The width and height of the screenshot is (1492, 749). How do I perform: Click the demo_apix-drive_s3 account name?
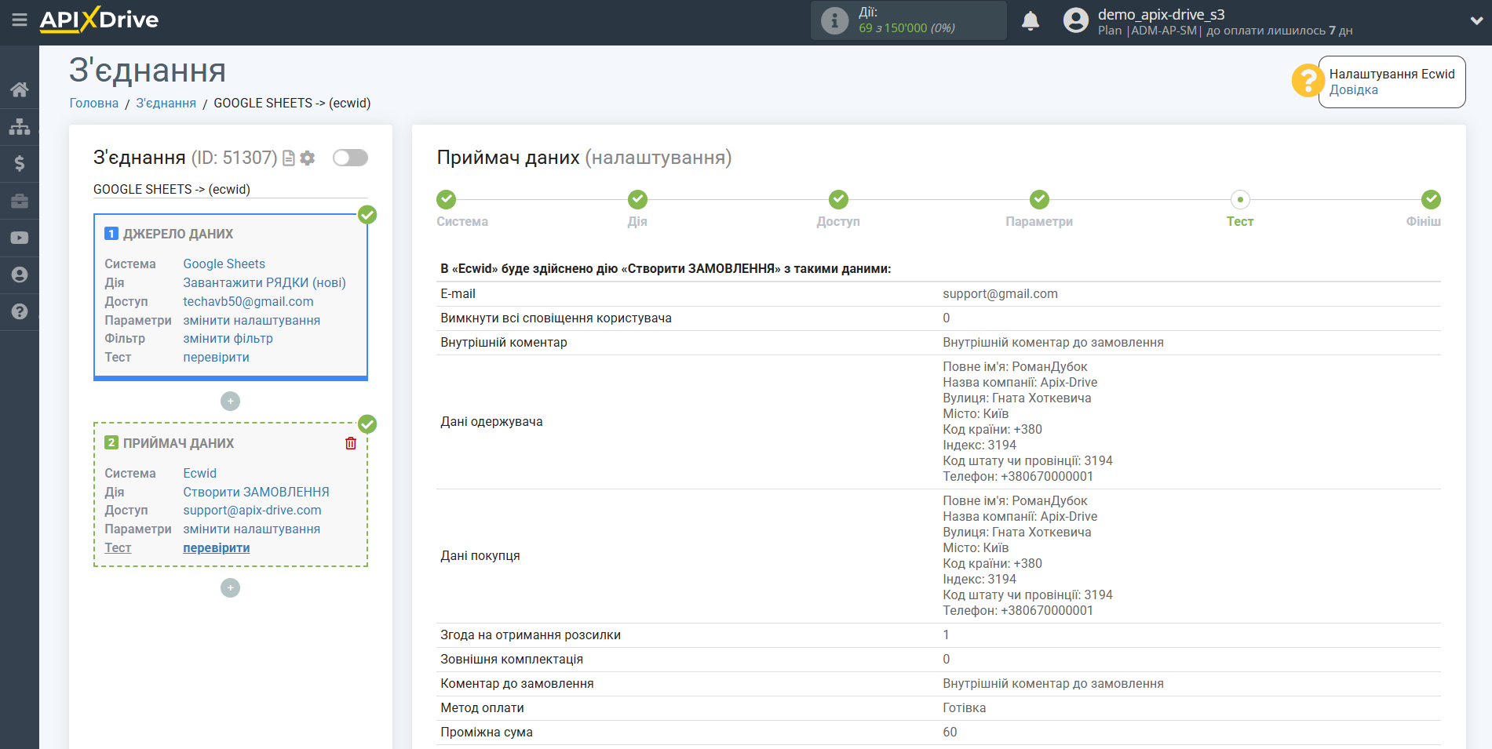(1161, 14)
